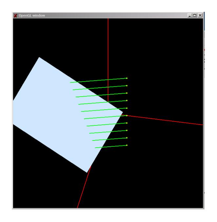217x222 pixels.
Task: Click the yellow endpoint of the second green line
Action: 127,85
